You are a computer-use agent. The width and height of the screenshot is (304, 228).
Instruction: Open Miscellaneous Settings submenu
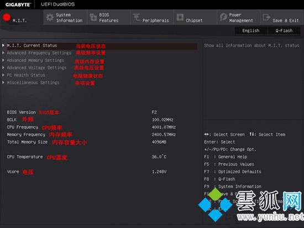33,82
